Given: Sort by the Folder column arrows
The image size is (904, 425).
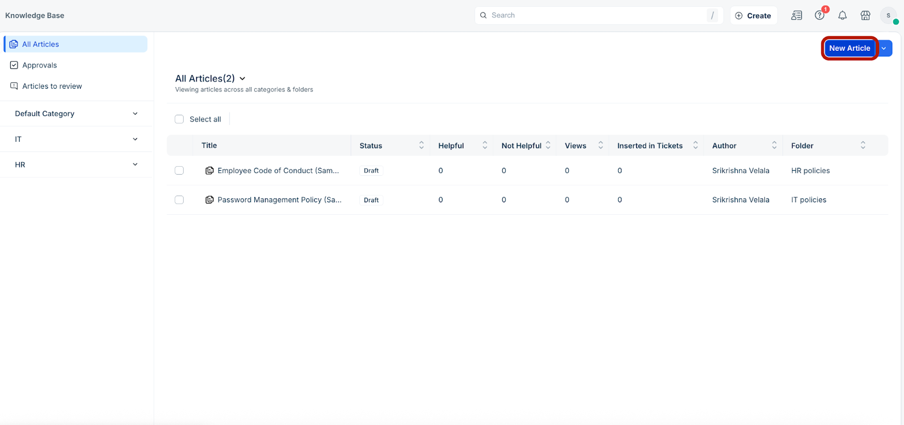Looking at the screenshot, I should coord(863,145).
